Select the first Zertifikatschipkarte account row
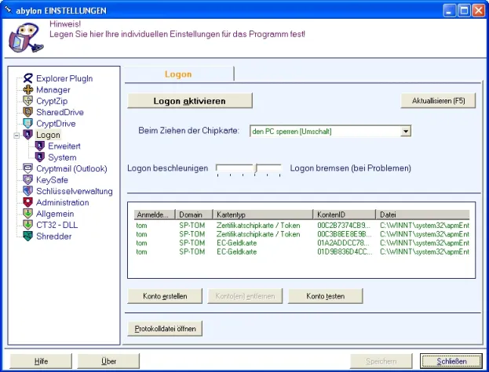The height and width of the screenshot is (372, 489). [x=257, y=224]
